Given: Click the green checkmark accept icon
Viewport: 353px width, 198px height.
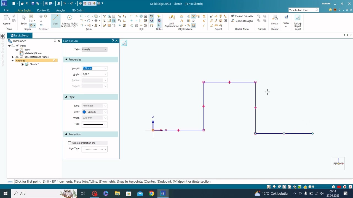Looking at the screenshot, I should (x=124, y=43).
